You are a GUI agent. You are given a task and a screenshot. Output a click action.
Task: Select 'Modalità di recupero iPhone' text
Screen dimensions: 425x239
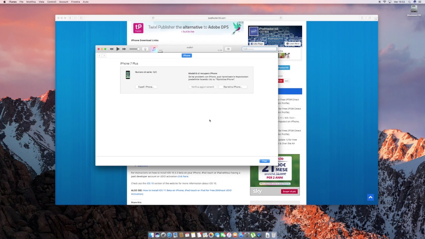(x=203, y=73)
